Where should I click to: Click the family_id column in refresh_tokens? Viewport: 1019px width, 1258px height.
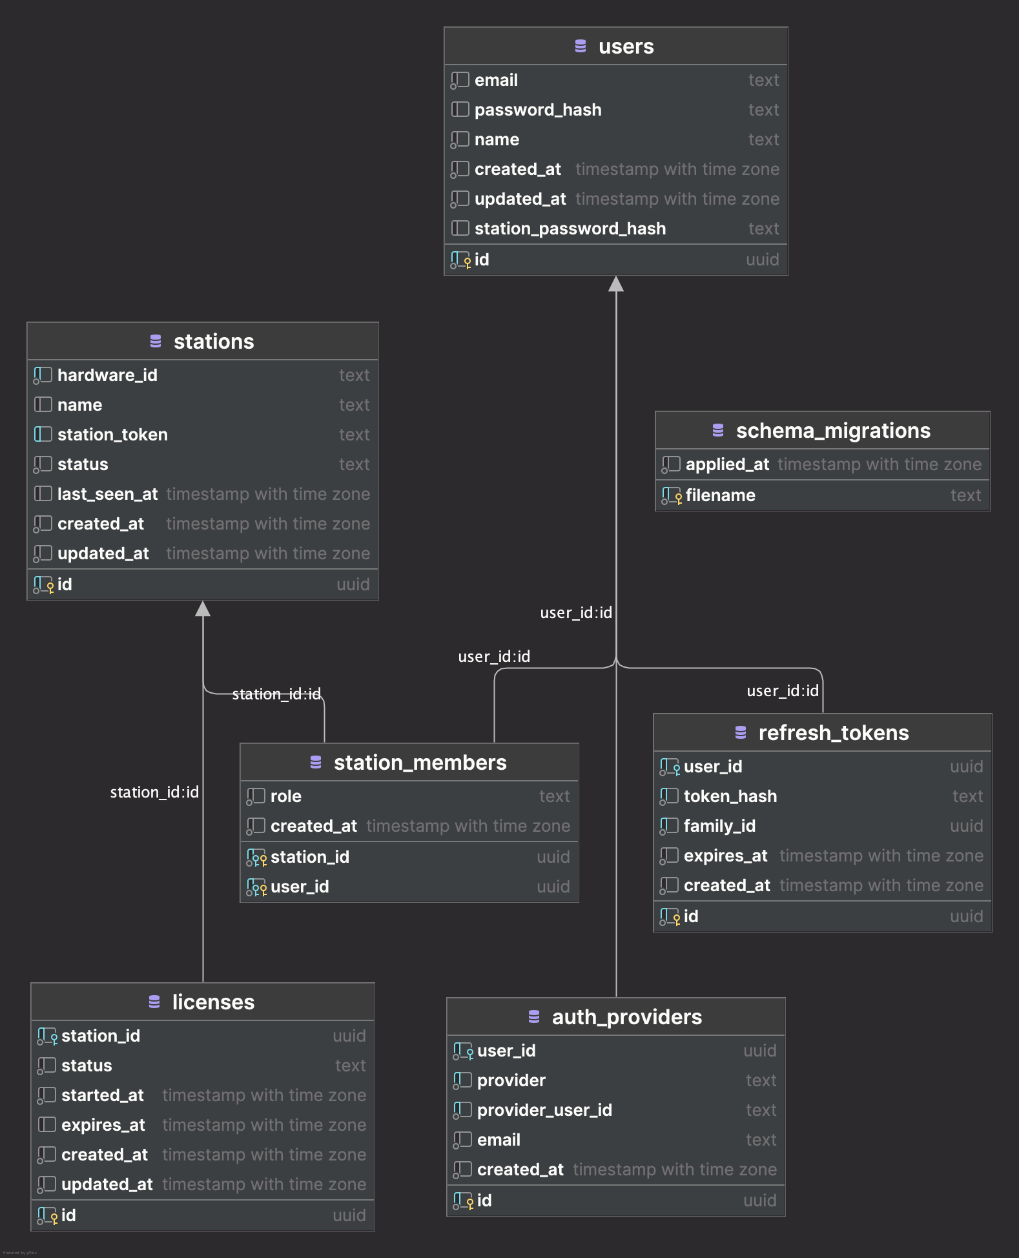click(x=823, y=826)
